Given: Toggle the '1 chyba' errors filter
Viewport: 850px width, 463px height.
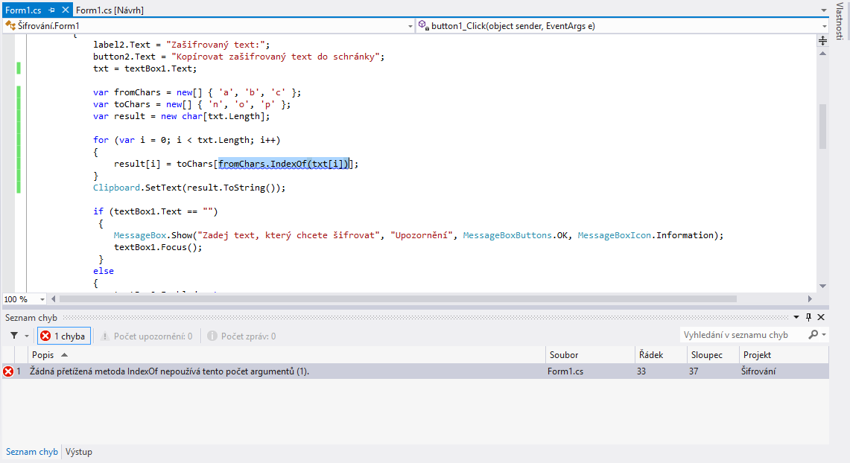Looking at the screenshot, I should pyautogui.click(x=64, y=336).
